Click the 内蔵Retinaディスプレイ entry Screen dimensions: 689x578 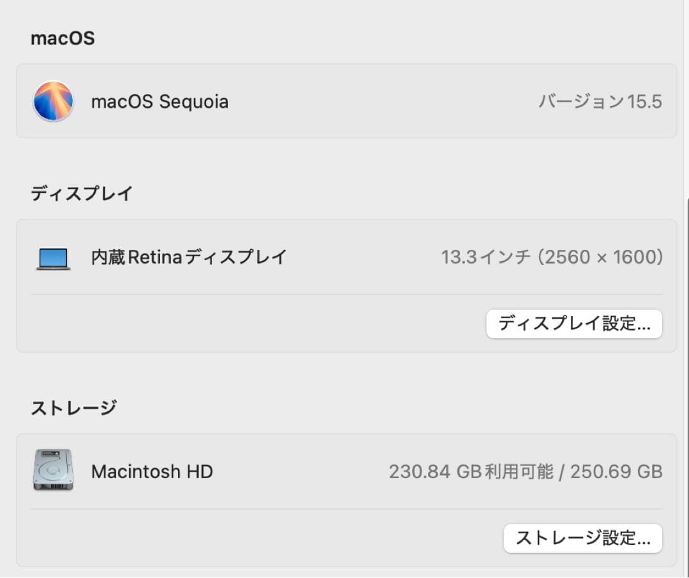(x=188, y=256)
